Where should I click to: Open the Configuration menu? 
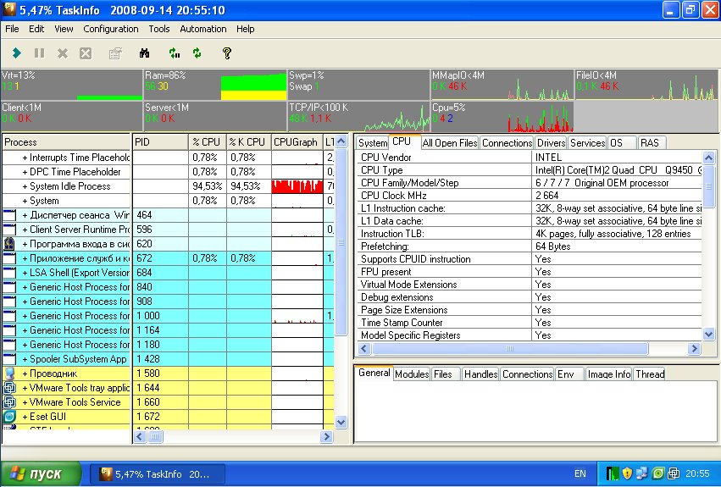111,29
